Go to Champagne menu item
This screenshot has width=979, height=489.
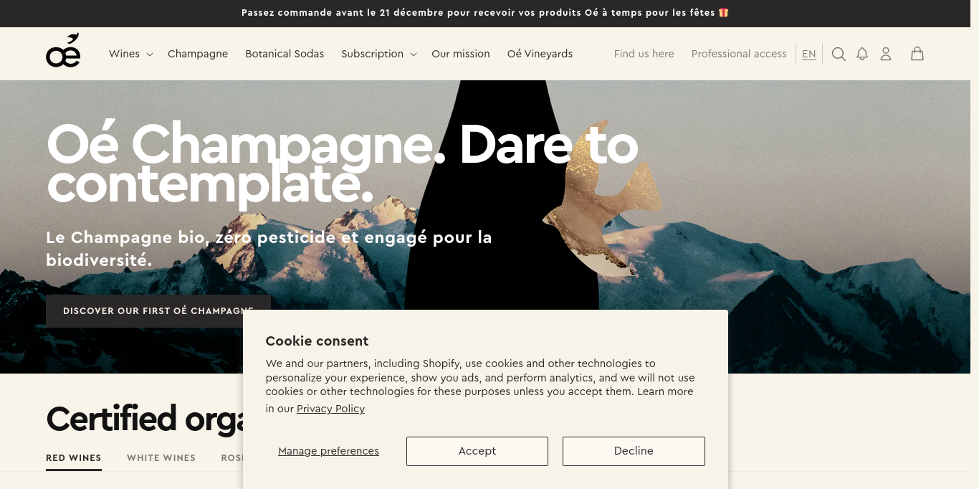click(x=198, y=54)
